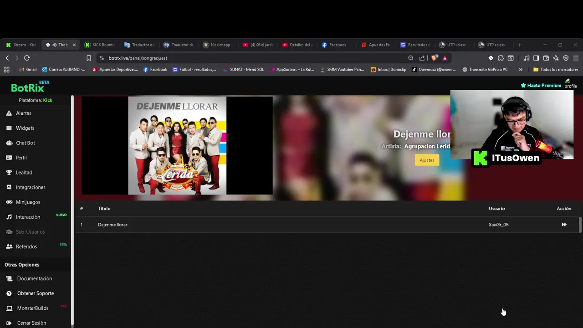Click the Sub-Usuarios sidebar item
This screenshot has width=583, height=328.
[x=30, y=232]
